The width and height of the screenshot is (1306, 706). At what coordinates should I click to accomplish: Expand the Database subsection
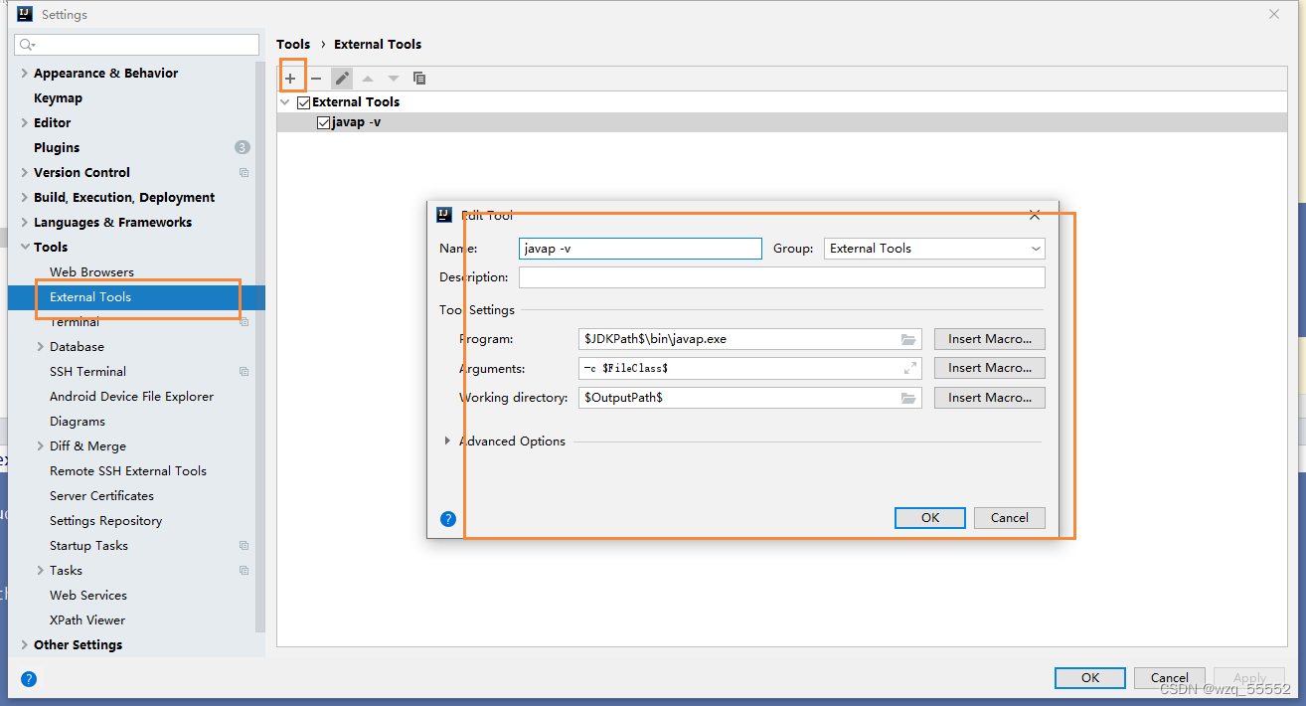(41, 347)
